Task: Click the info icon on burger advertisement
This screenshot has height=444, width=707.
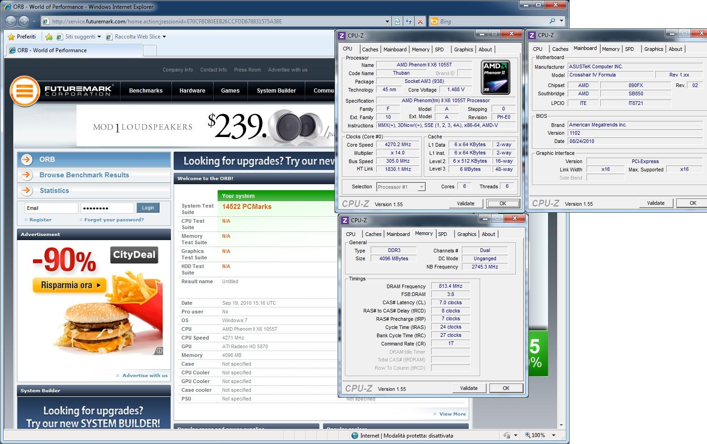Action: pyautogui.click(x=159, y=351)
